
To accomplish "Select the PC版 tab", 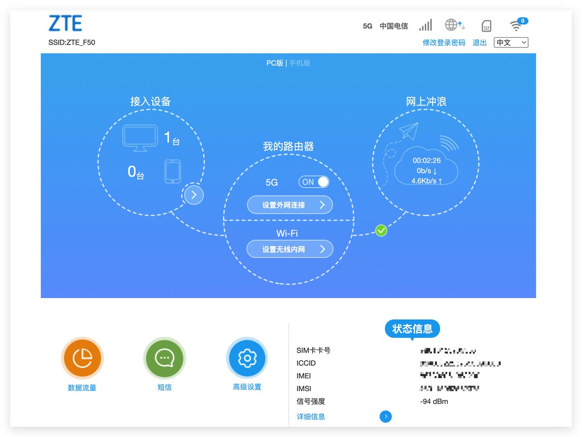I will click(274, 62).
